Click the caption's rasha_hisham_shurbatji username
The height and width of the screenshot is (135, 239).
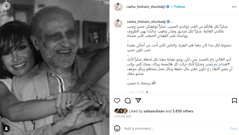click(146, 22)
